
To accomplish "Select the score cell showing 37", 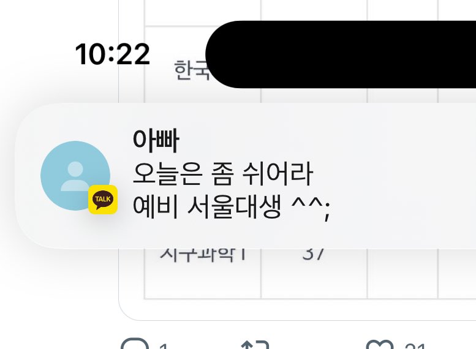I will pyautogui.click(x=314, y=254).
